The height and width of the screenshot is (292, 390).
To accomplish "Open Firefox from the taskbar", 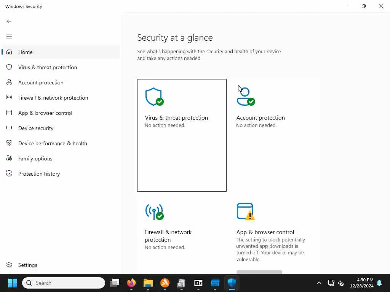I will pyautogui.click(x=131, y=283).
